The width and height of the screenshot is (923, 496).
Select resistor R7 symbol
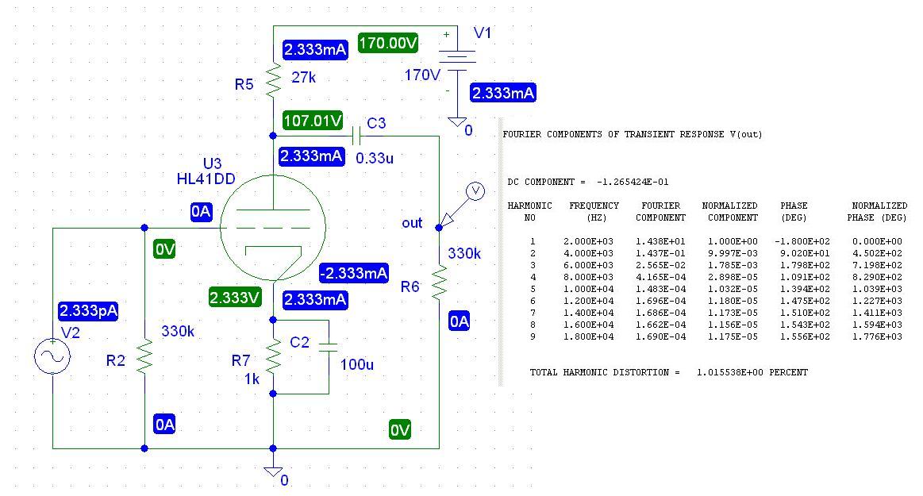point(273,356)
